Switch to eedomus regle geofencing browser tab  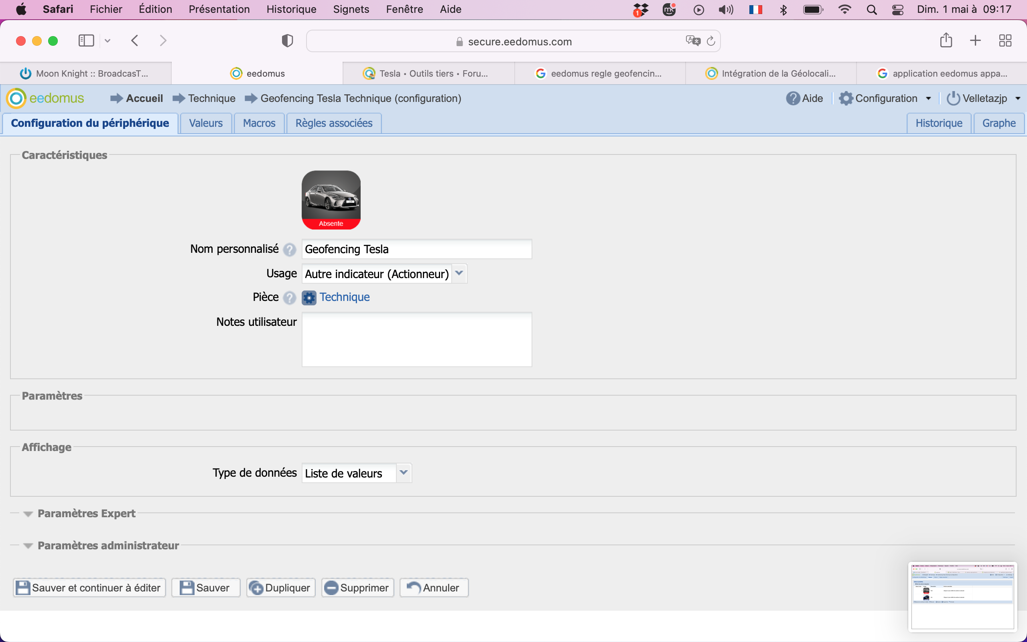tap(600, 73)
